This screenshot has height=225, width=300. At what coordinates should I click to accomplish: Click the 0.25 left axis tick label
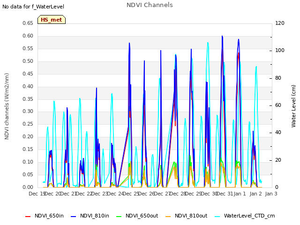[28, 124]
